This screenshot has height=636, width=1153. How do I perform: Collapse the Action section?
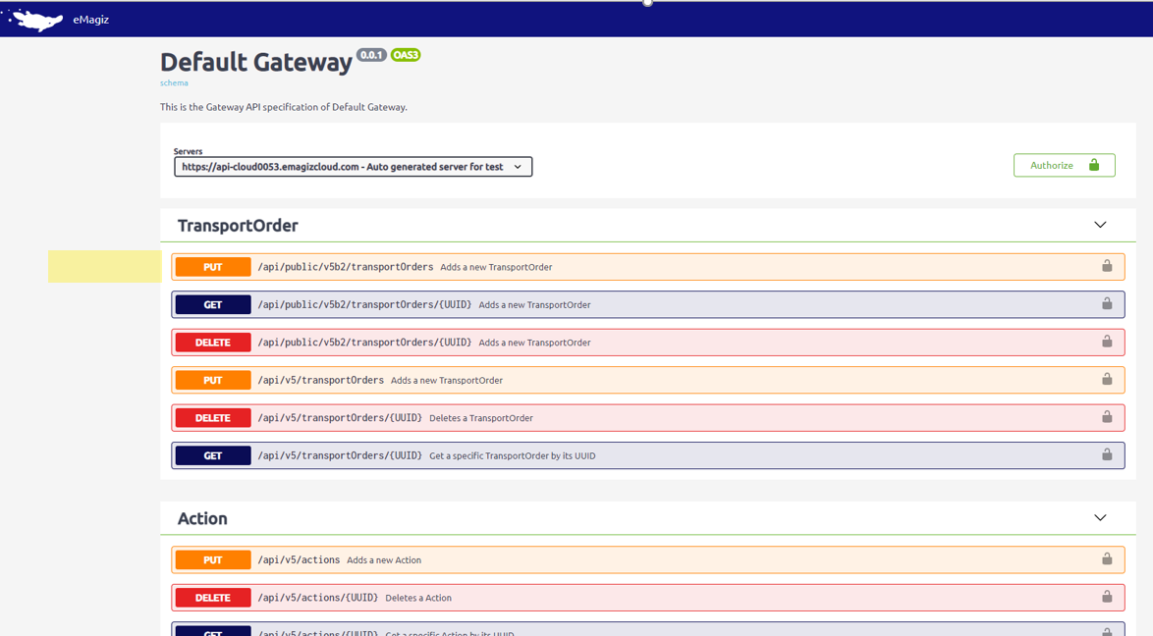(1100, 517)
